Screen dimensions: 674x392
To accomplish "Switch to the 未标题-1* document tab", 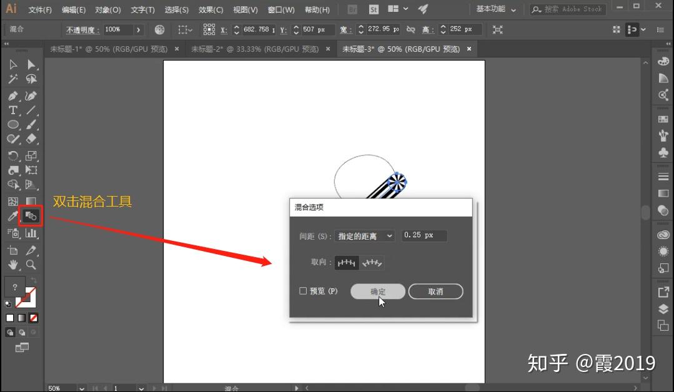I will 109,49.
